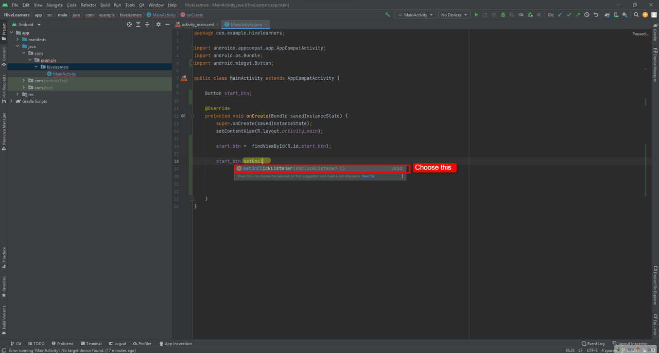Toggle the Commit tool window
659x353 pixels.
tap(4, 57)
